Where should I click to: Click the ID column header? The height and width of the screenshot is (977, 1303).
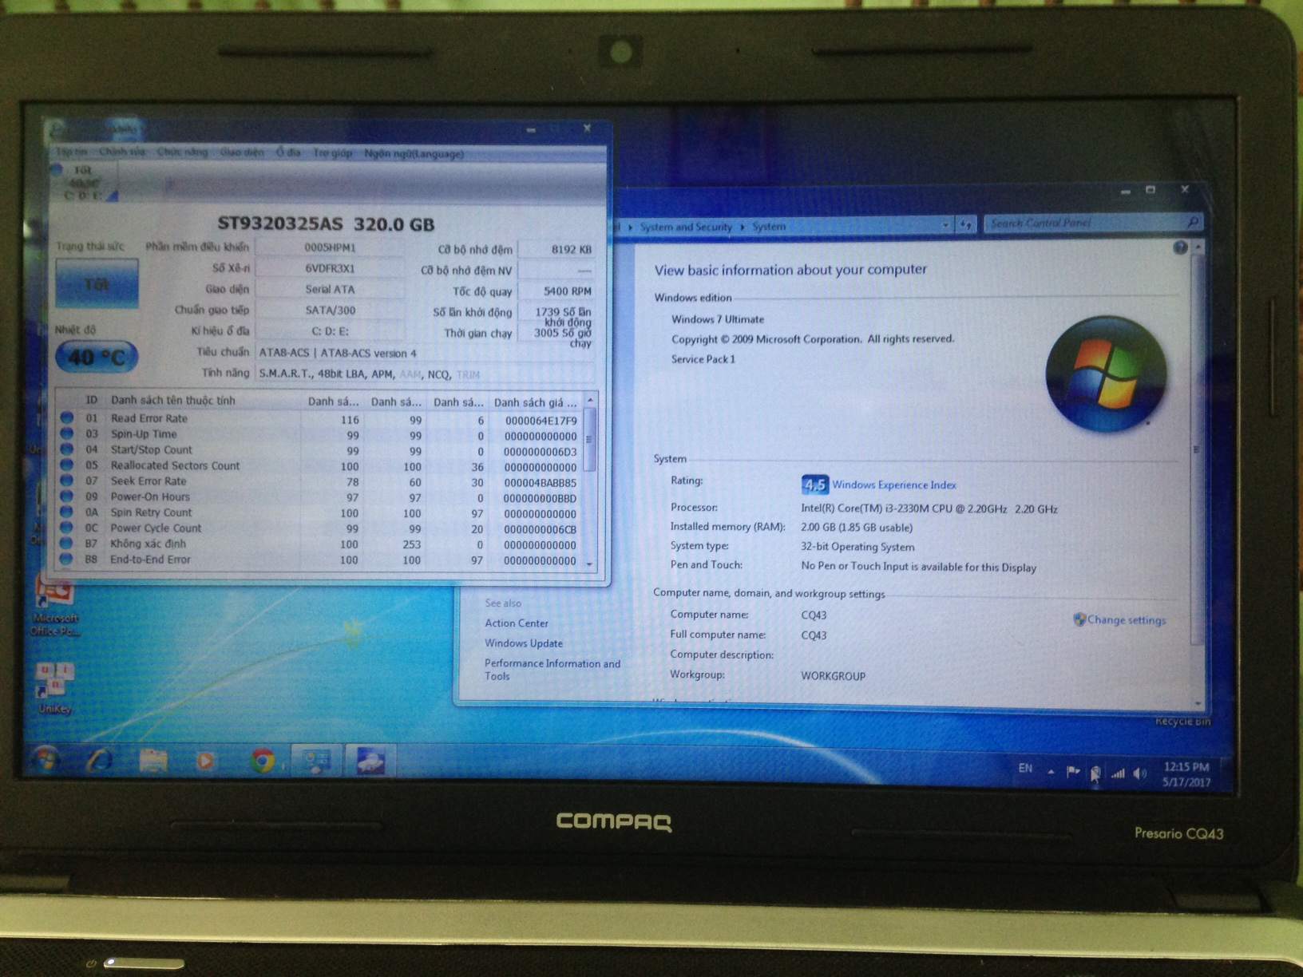pyautogui.click(x=92, y=400)
